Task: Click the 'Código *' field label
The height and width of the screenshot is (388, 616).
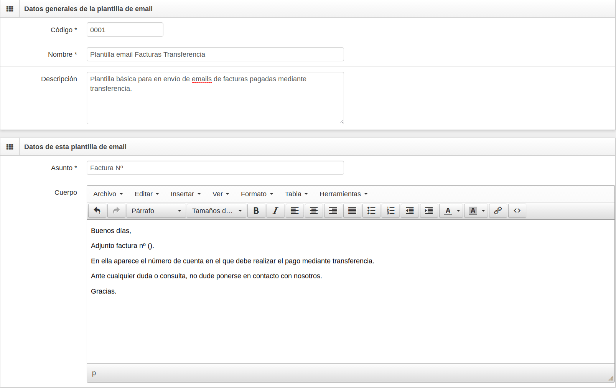Action: [x=64, y=30]
